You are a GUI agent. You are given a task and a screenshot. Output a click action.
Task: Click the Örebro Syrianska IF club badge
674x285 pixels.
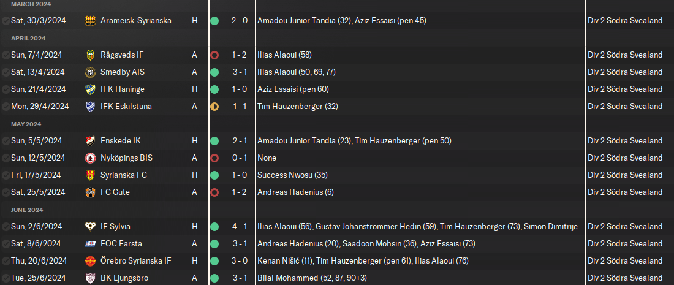(90, 260)
